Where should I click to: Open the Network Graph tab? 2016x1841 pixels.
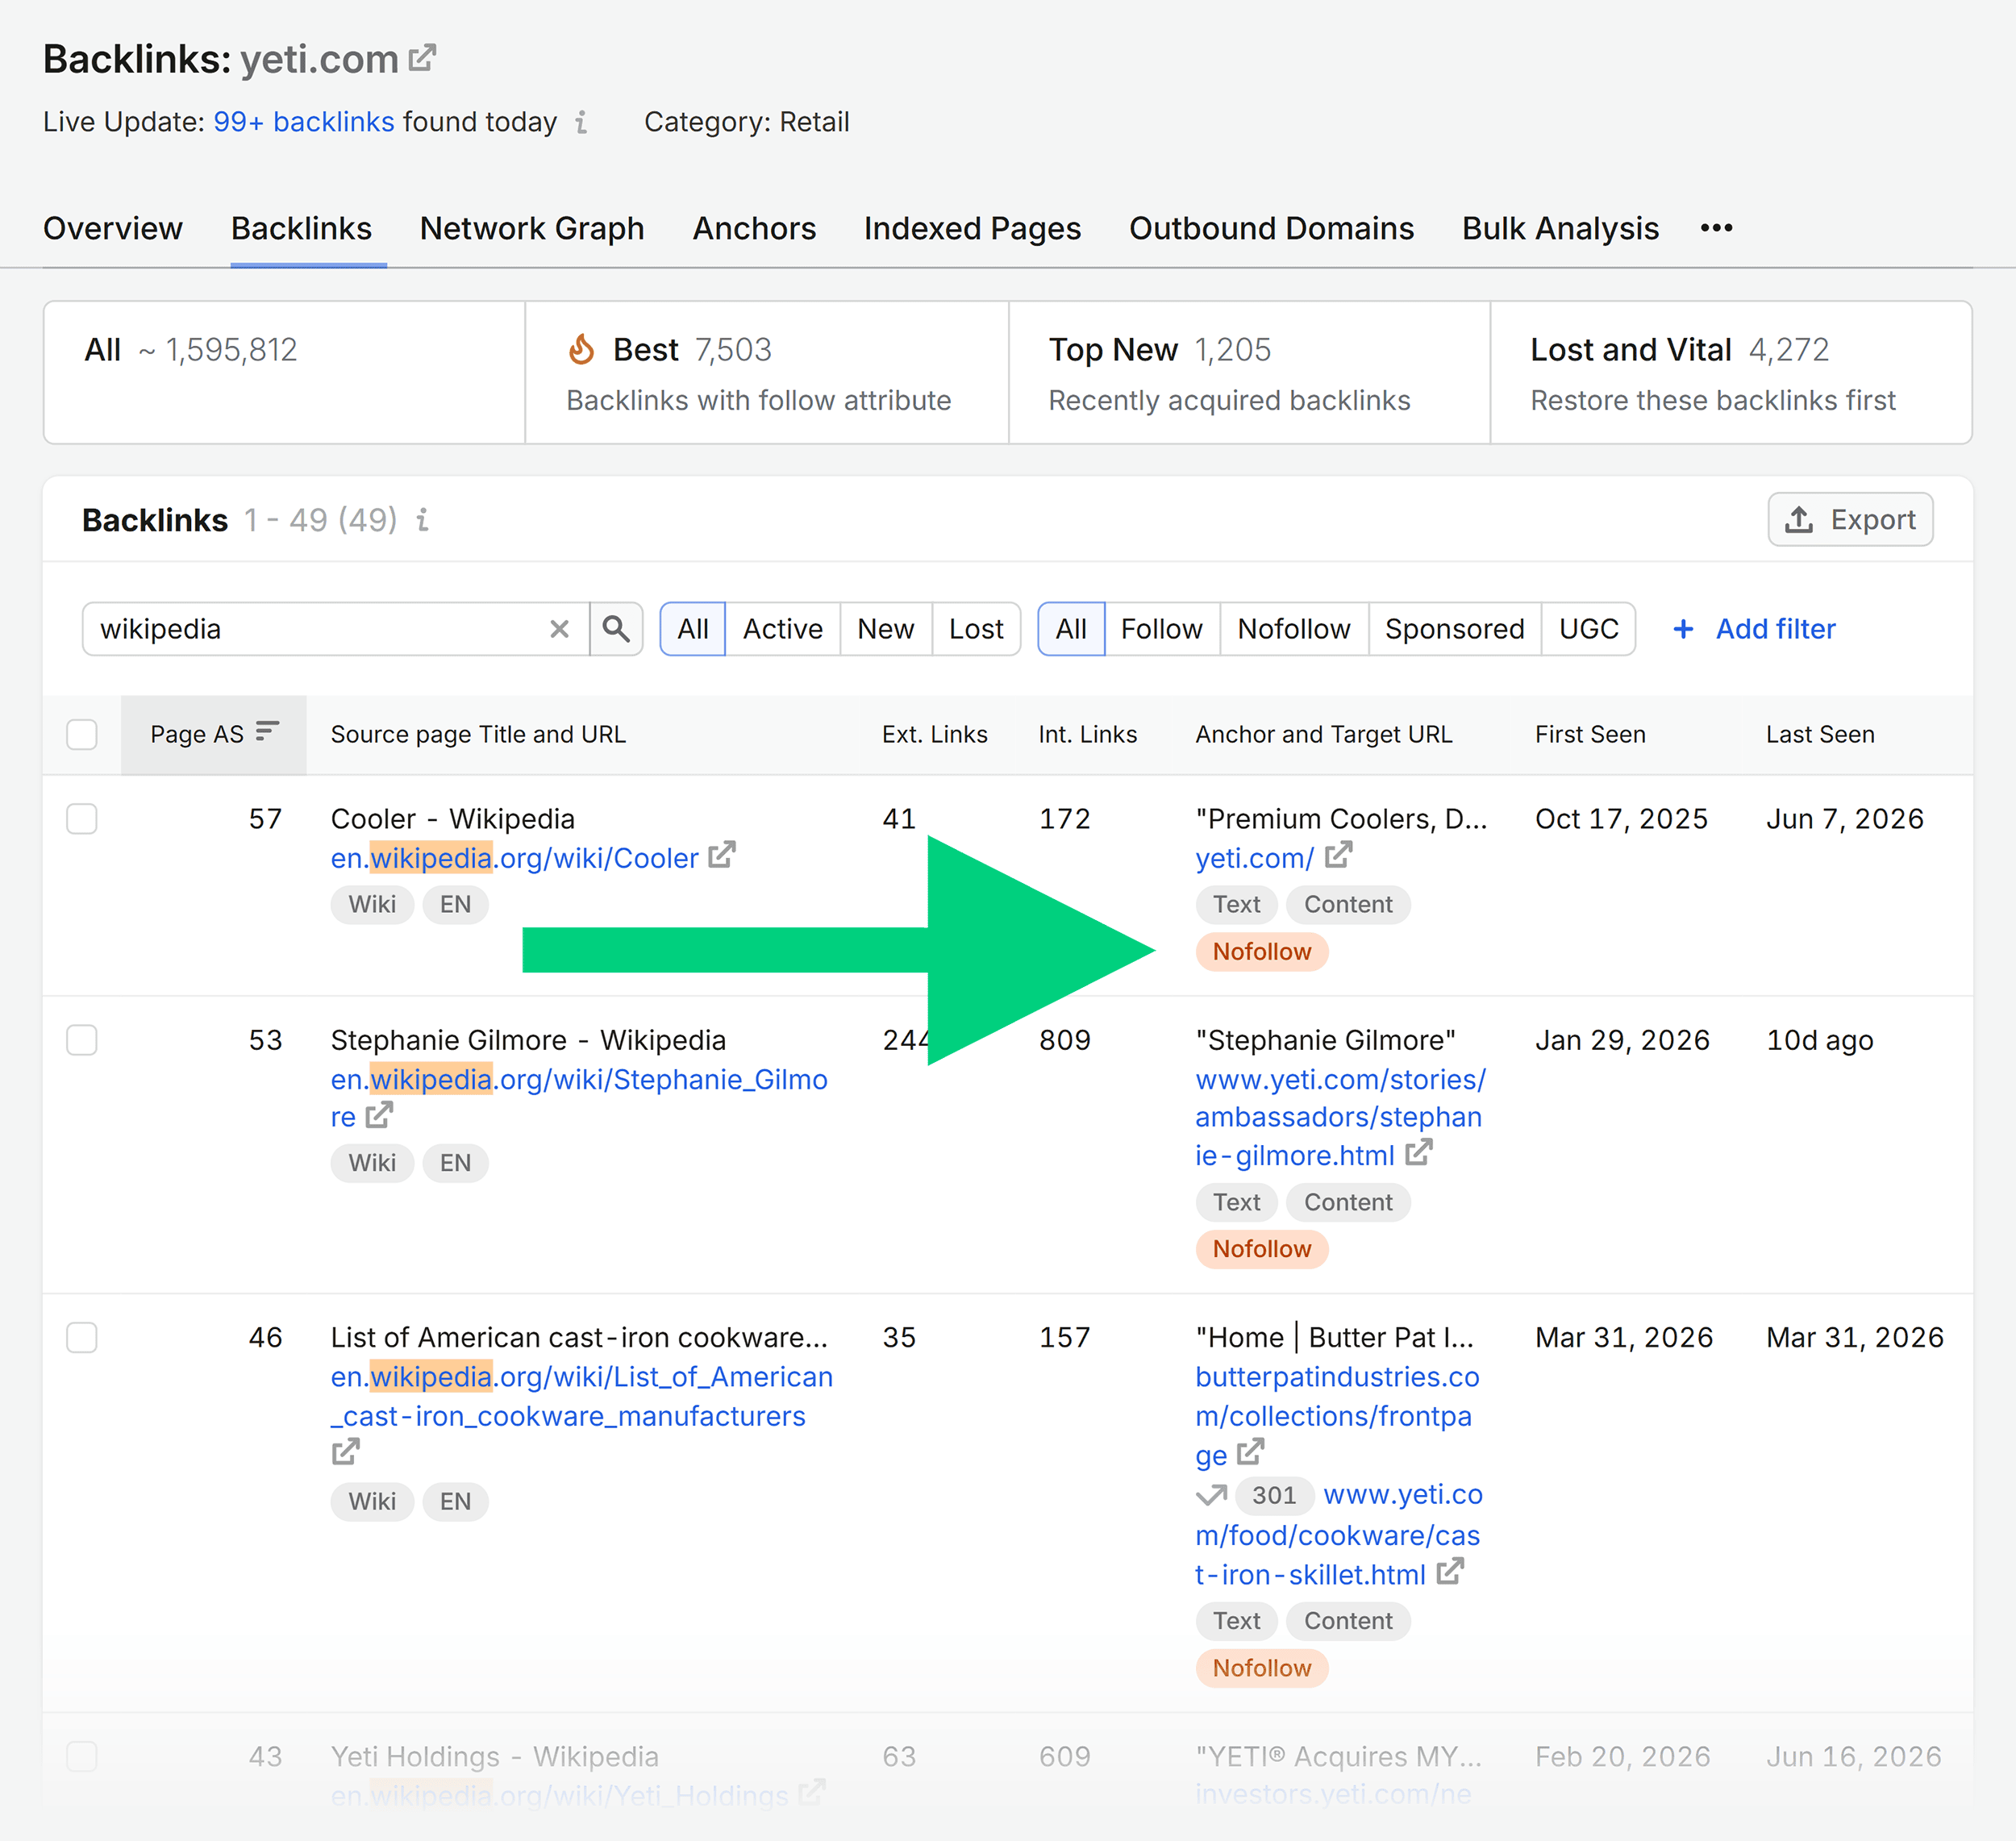coord(532,229)
